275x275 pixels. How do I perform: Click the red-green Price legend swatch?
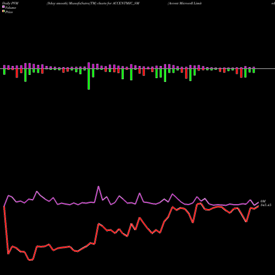click(3, 12)
